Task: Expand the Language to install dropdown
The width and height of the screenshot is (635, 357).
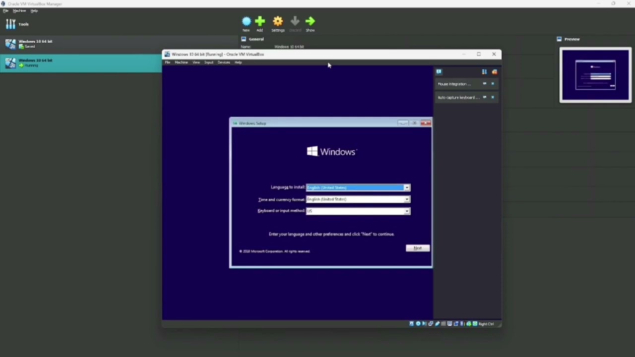Action: click(407, 187)
